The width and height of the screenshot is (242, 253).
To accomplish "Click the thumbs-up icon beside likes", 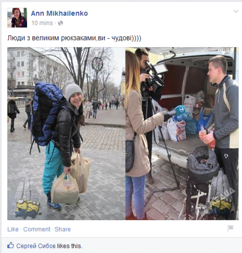I will (11, 245).
